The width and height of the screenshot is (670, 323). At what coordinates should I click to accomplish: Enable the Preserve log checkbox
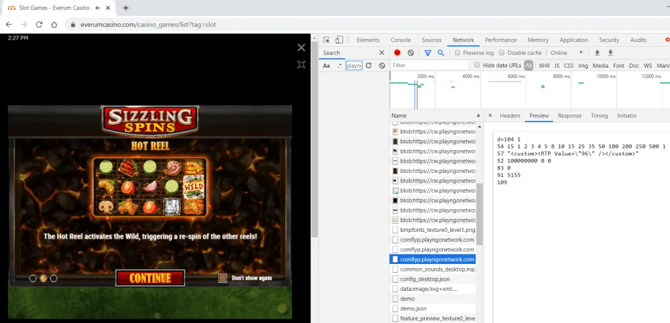click(x=457, y=53)
